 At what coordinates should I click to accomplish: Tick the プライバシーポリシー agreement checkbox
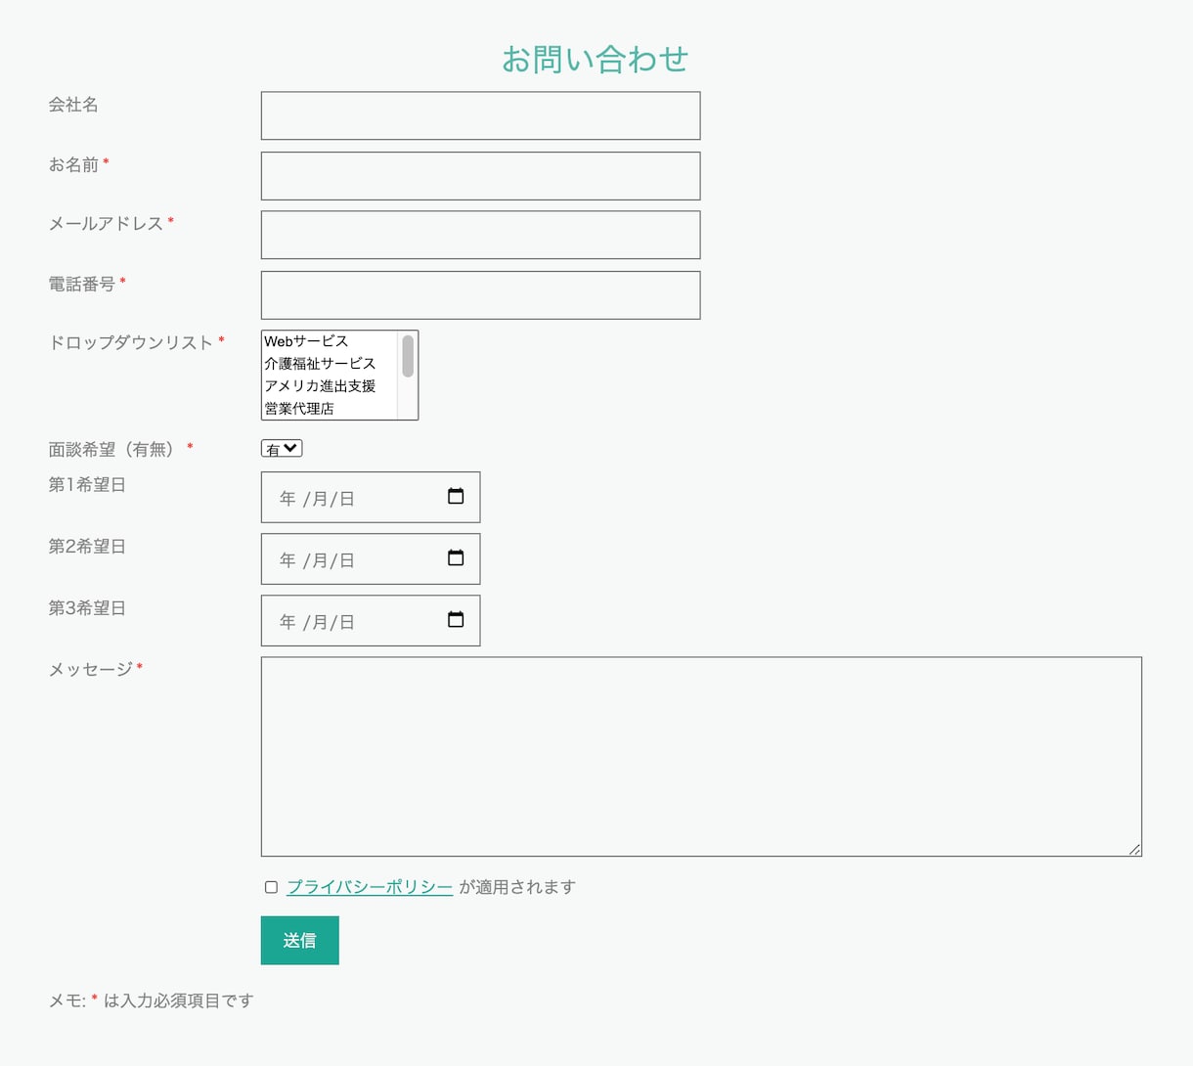[x=271, y=887]
